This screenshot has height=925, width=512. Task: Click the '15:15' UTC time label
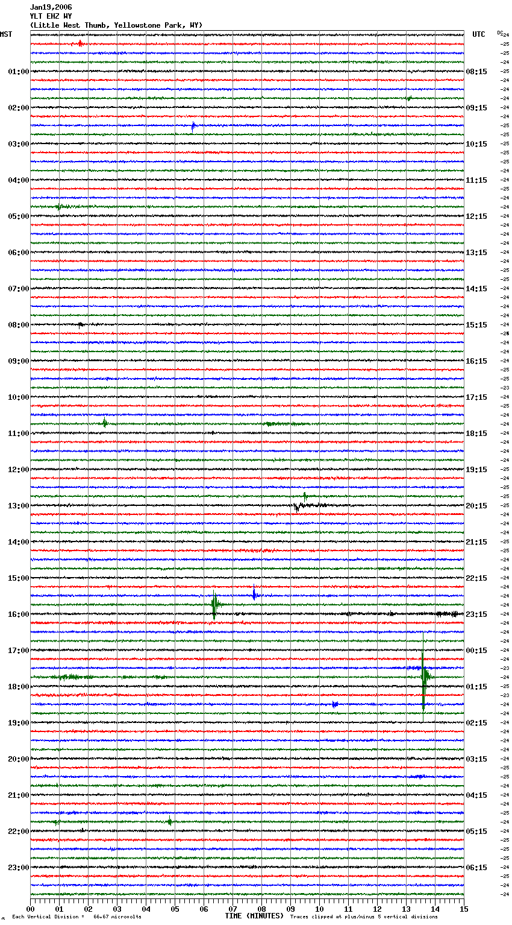coord(476,325)
